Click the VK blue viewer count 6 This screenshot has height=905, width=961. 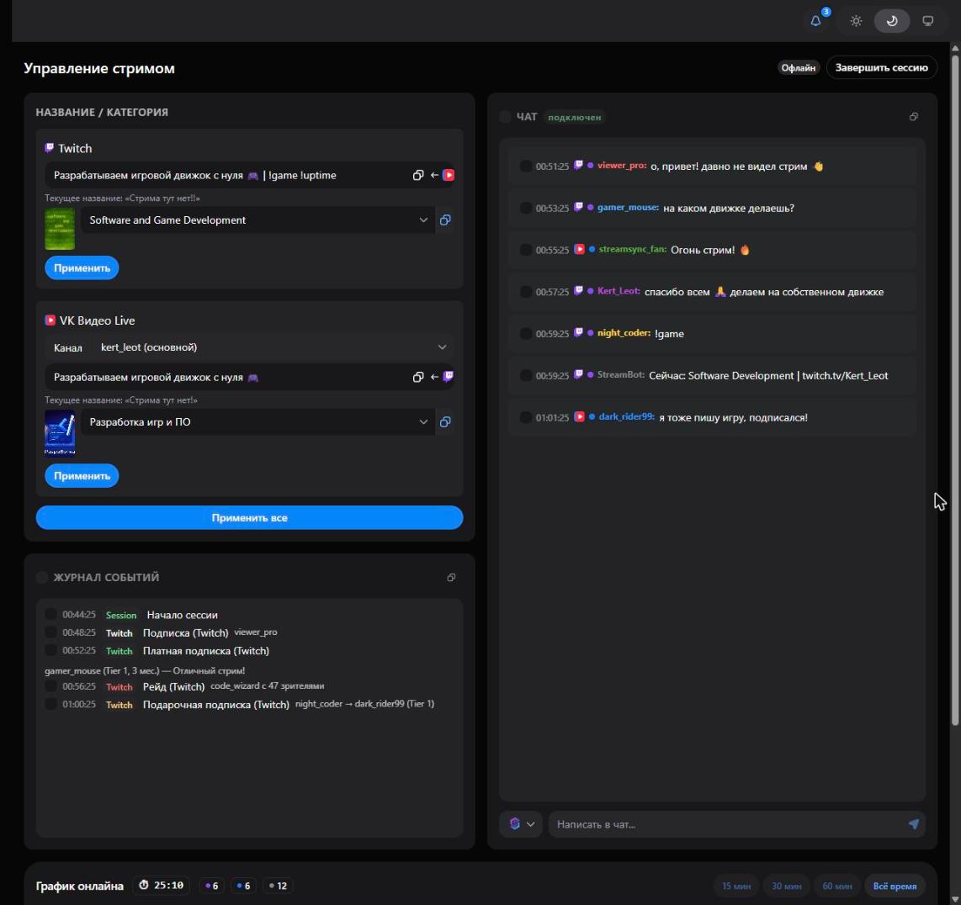point(243,886)
